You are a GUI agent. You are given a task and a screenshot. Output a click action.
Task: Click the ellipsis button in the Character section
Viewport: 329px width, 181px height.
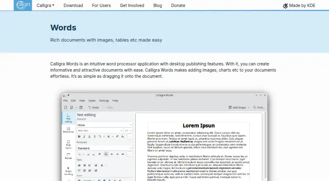(x=130, y=137)
